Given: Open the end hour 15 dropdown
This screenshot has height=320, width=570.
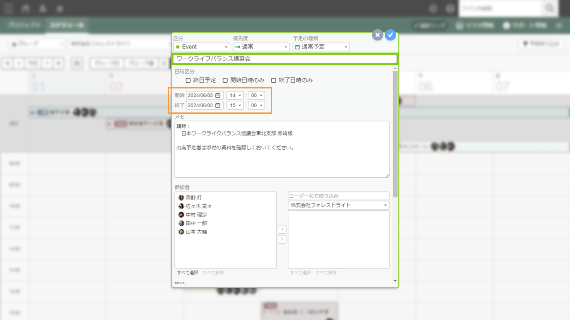Looking at the screenshot, I should tap(235, 105).
